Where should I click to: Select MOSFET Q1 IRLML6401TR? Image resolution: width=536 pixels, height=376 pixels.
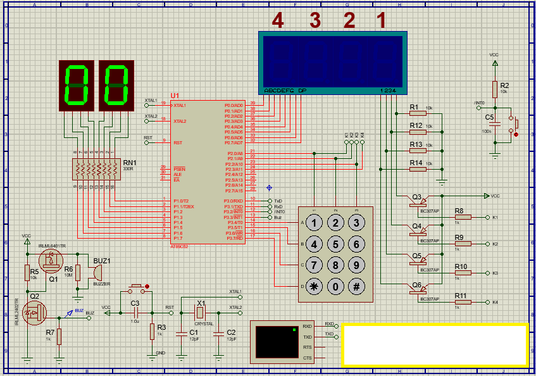[x=51, y=261]
